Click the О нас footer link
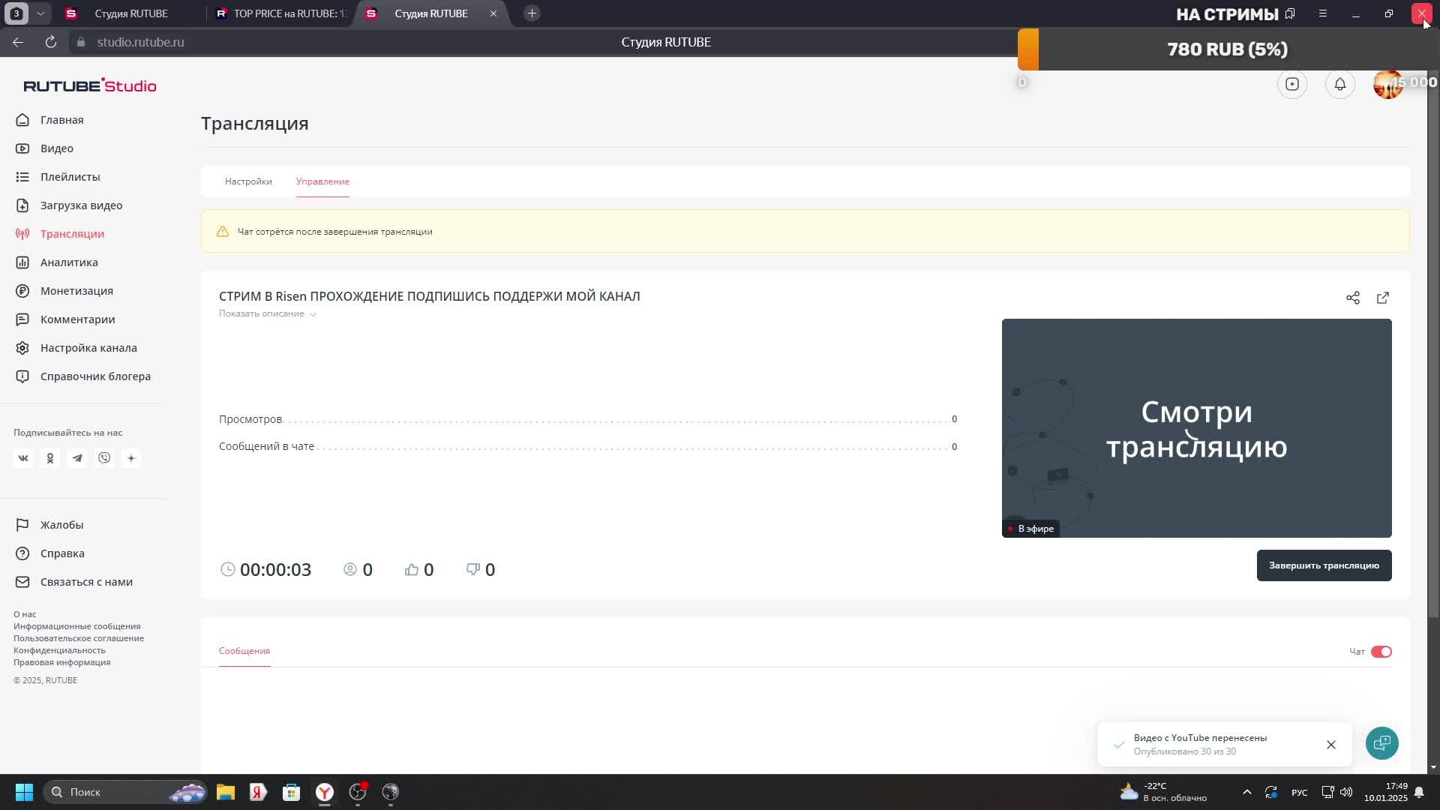1440x810 pixels. (x=25, y=614)
